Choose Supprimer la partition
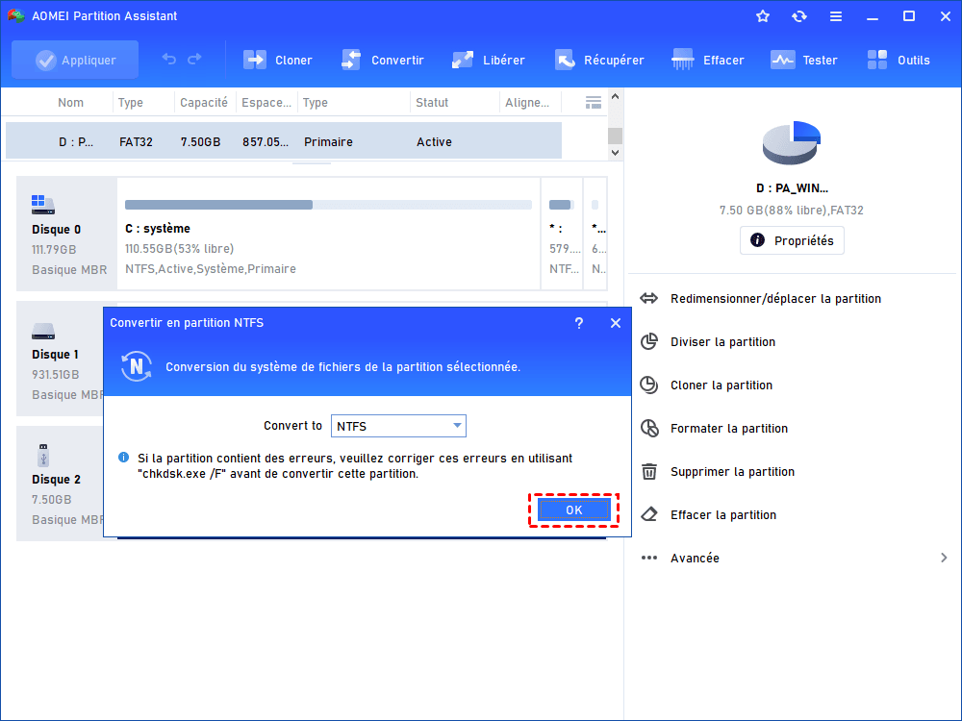The image size is (962, 721). point(732,471)
